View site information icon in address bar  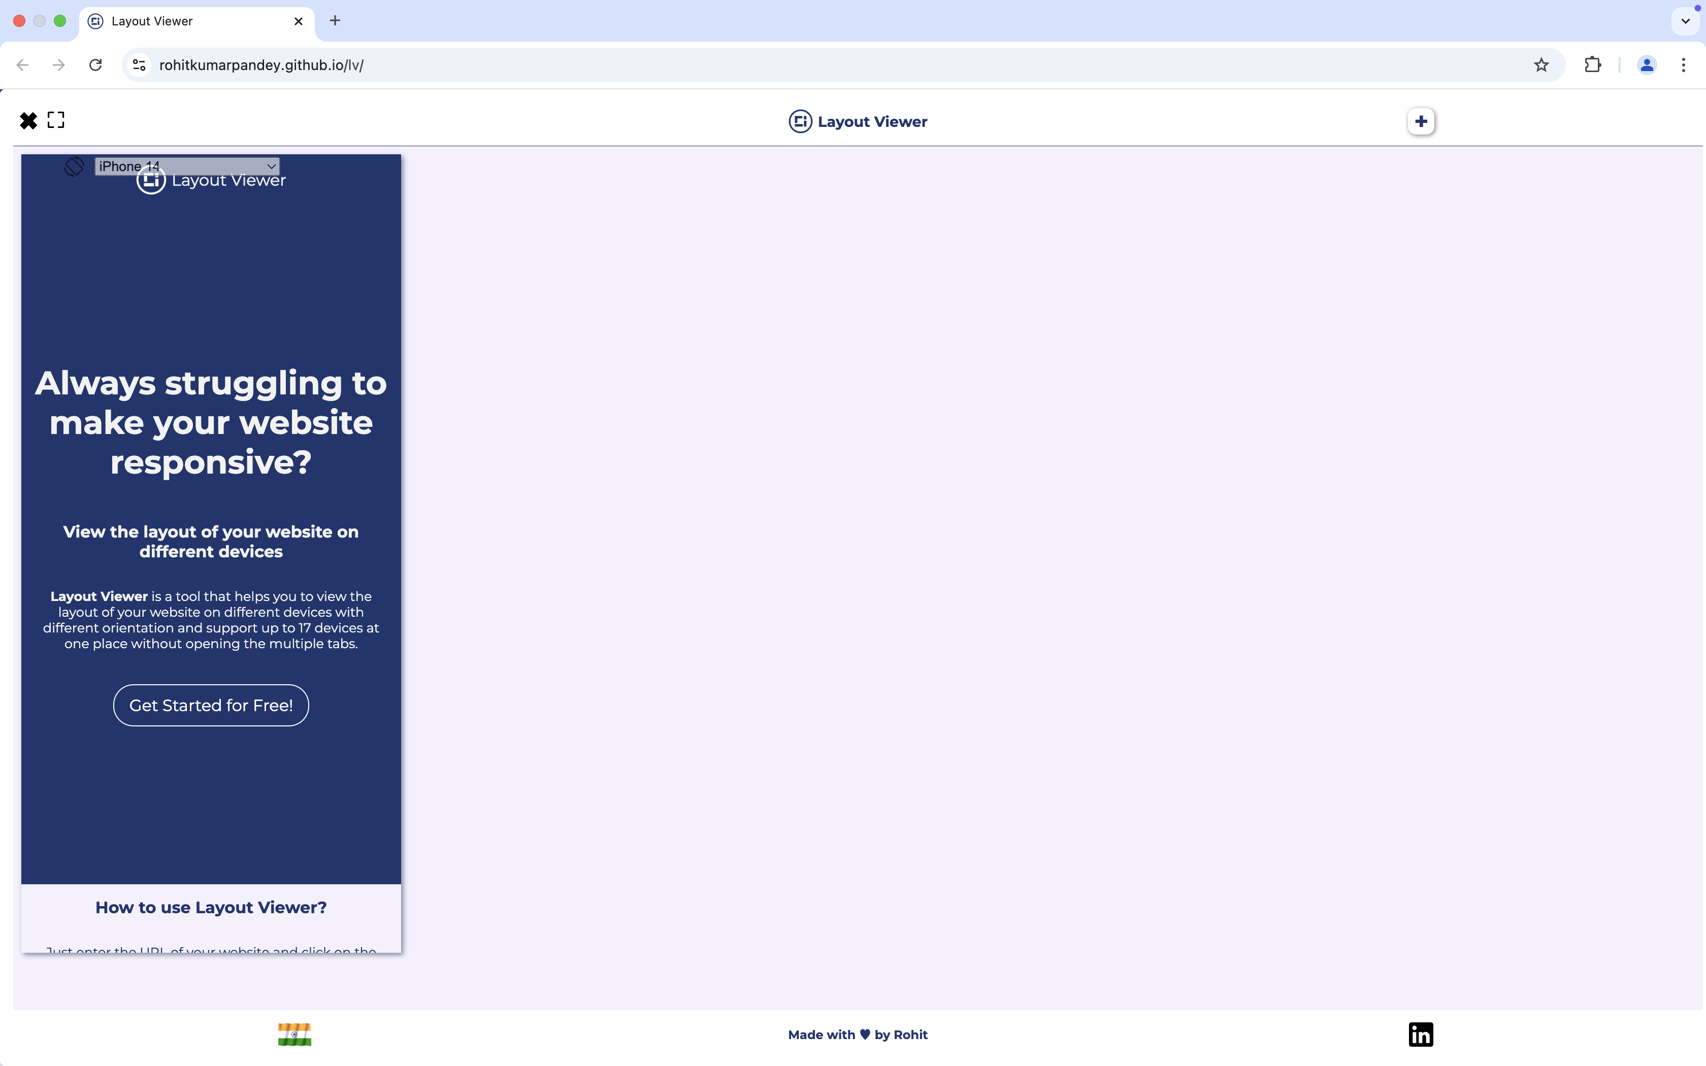pyautogui.click(x=140, y=65)
